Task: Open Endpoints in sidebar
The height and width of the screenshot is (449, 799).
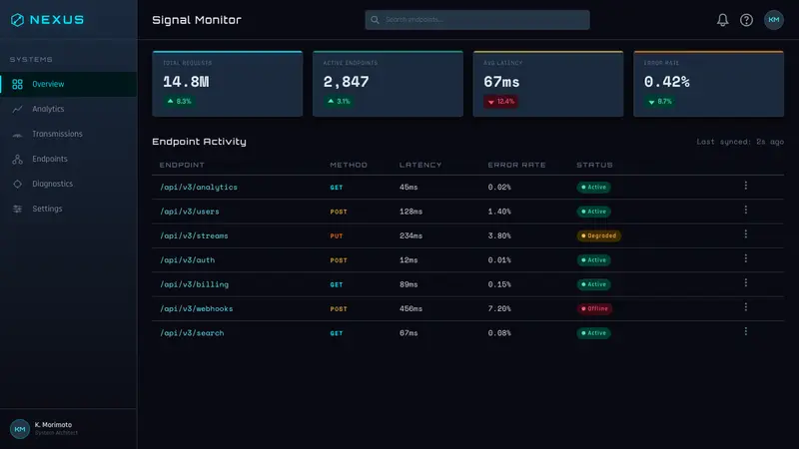Action: [x=68, y=159]
